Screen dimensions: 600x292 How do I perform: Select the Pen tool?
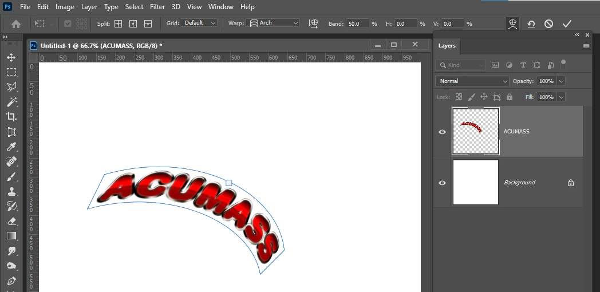coord(11,281)
